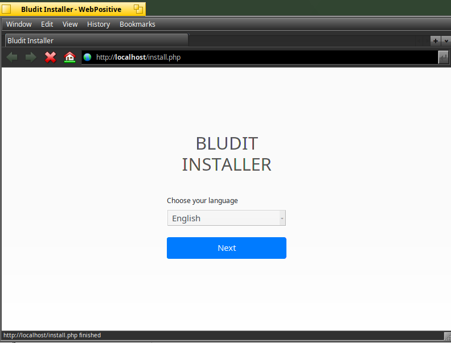This screenshot has height=343, width=451.
Task: Click the Bludit Installer - WebPositive title
Action: (71, 9)
